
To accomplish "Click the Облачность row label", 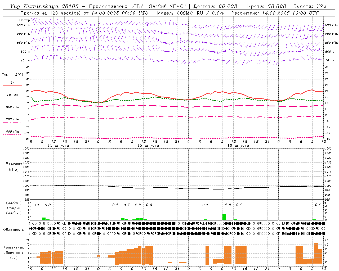I will coord(14,229).
